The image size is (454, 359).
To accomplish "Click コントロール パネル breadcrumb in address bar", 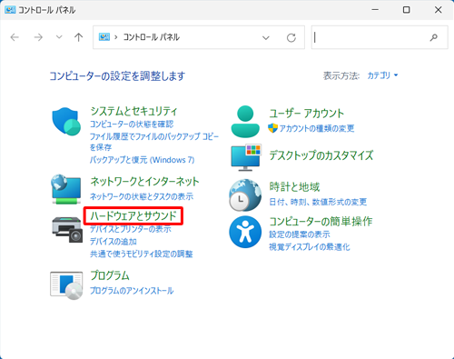I will [x=151, y=37].
